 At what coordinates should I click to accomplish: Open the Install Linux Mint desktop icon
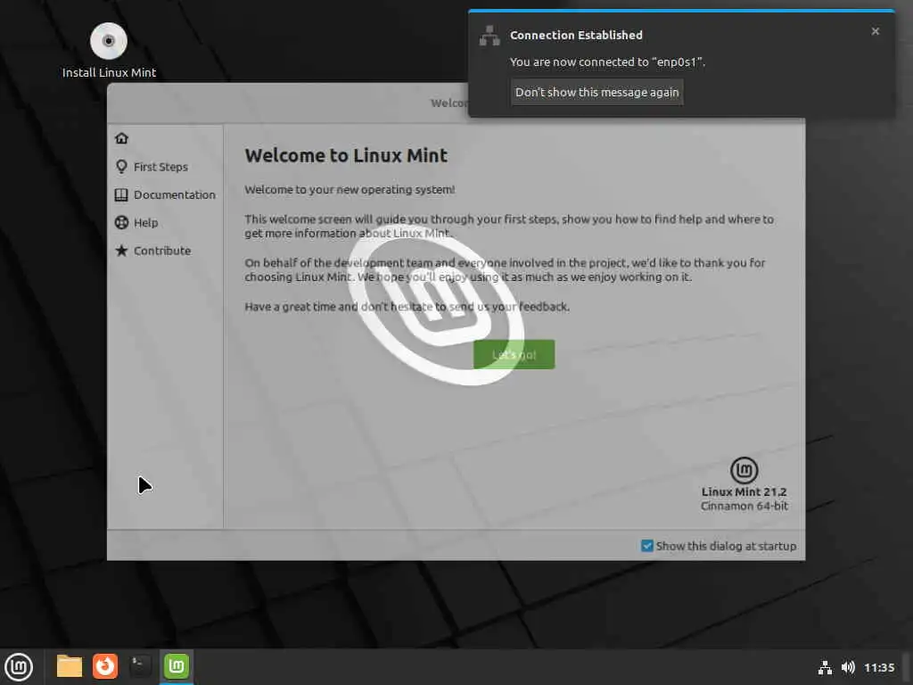pos(109,51)
